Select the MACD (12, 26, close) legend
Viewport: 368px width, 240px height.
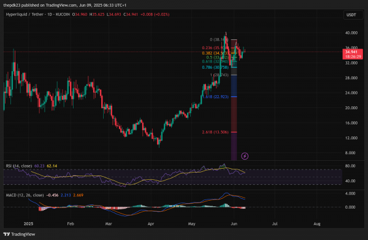tap(25, 195)
